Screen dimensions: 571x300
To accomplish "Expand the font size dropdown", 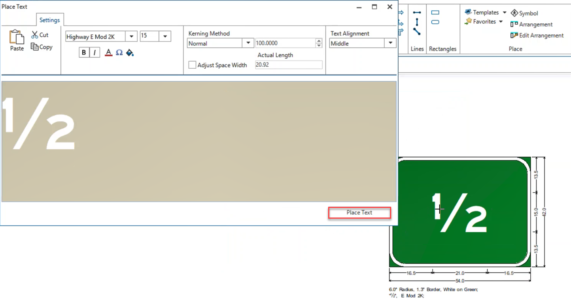I will pos(165,36).
